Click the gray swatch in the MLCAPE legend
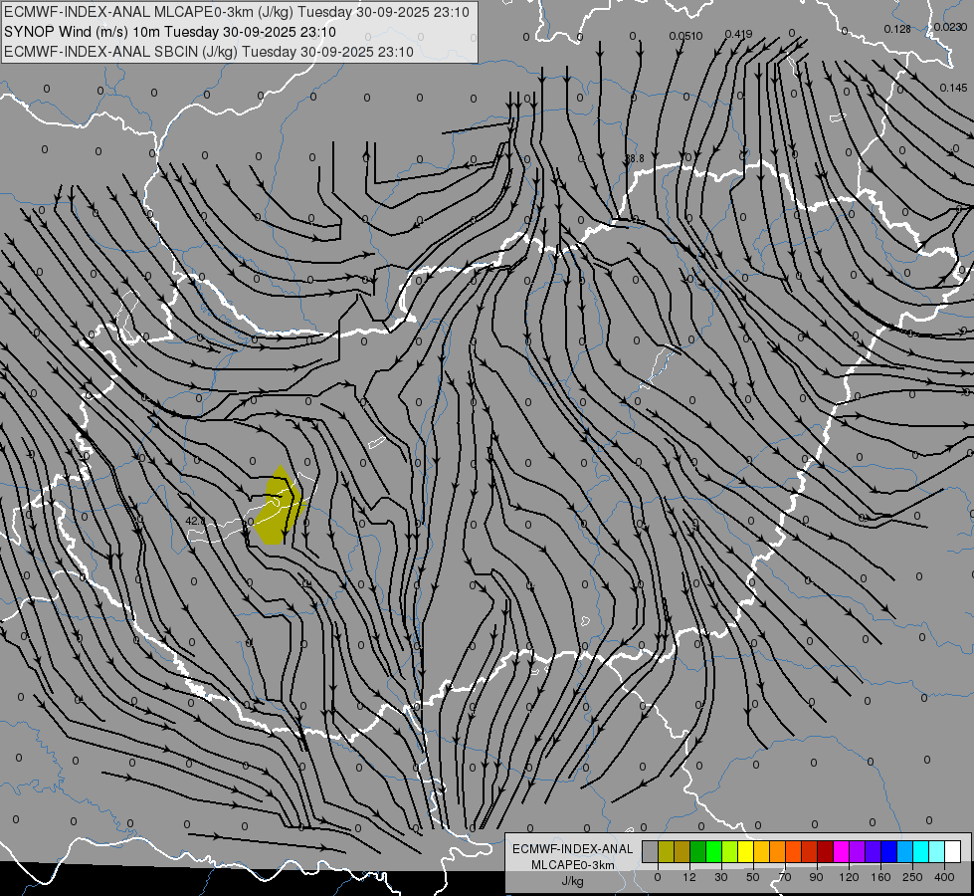This screenshot has height=896, width=974. 651,851
